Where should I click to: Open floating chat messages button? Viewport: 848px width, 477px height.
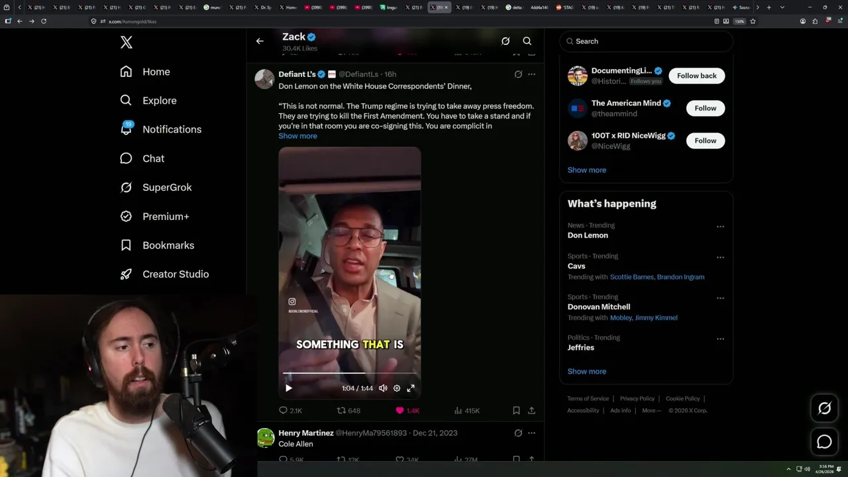pyautogui.click(x=824, y=442)
